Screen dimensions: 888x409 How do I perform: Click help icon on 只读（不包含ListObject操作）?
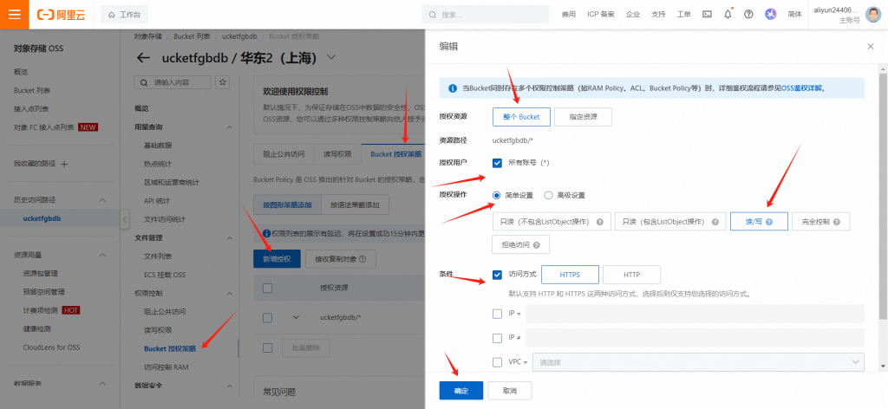[600, 223]
